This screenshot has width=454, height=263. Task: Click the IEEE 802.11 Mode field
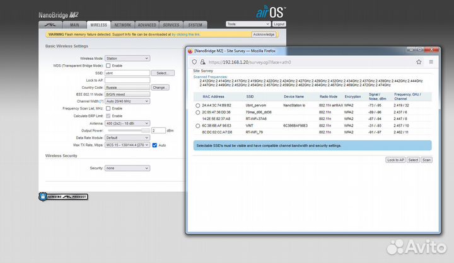click(127, 94)
